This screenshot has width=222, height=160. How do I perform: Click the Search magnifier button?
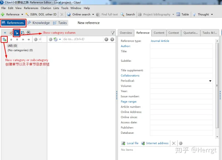[128, 14]
